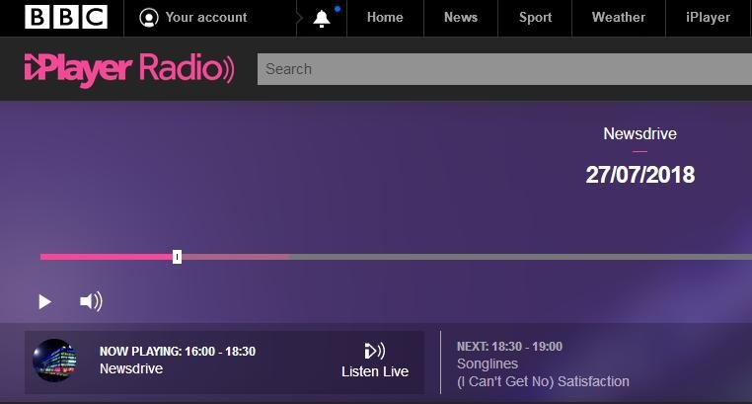Click the Listen Live button

point(375,361)
